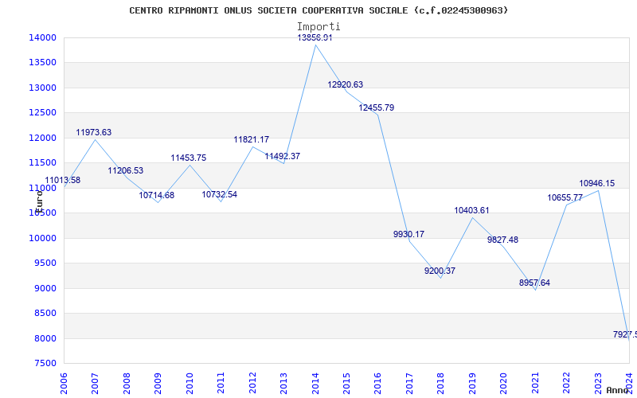Click the Importi chart heading
This screenshot has width=637, height=398.
click(318, 27)
